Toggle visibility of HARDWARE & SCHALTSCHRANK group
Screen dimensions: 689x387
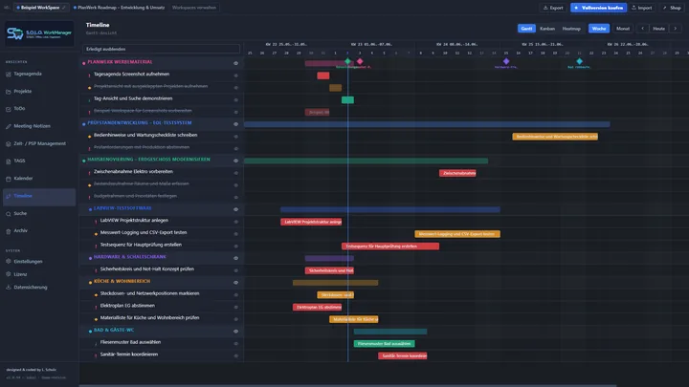[x=236, y=258]
